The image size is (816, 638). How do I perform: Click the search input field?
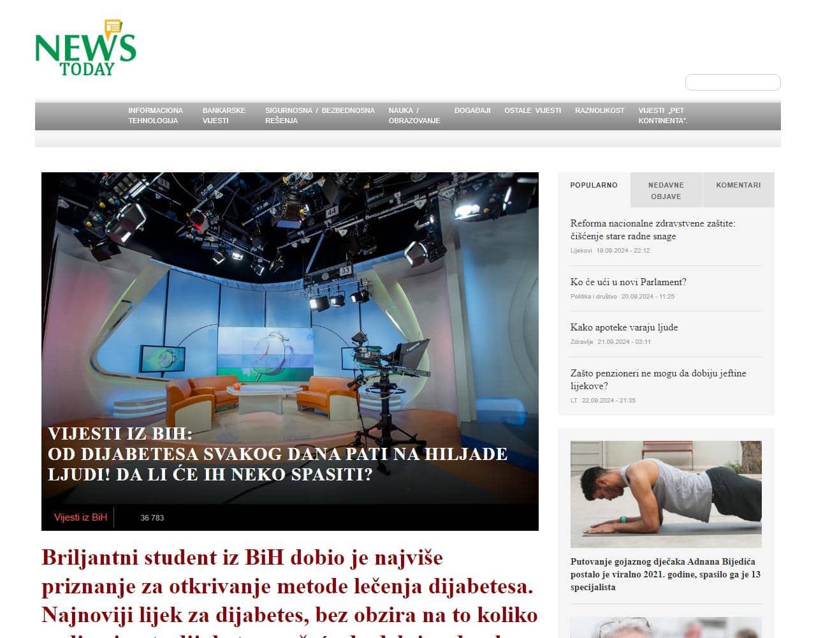click(x=732, y=82)
